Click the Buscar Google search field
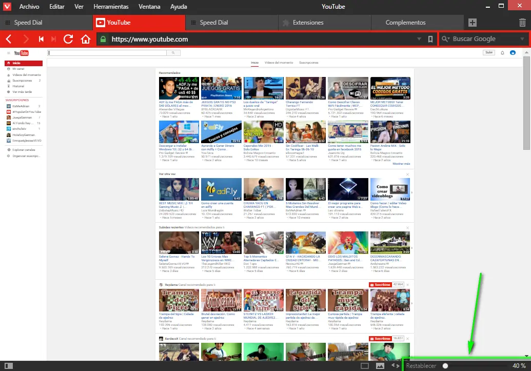The width and height of the screenshot is (531, 371). click(x=484, y=39)
